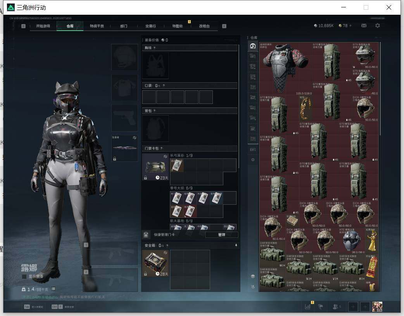The width and height of the screenshot is (404, 316).
Task: Click the flag icon in bottom bar
Action: [321, 307]
